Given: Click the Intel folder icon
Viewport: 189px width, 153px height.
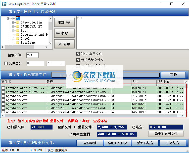Looking at the screenshot, I should [18, 39].
